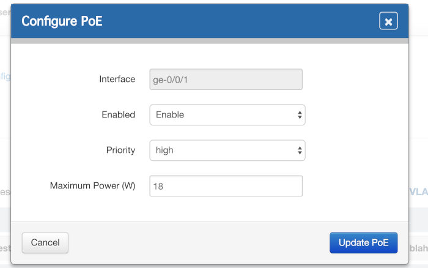Click the Priority field label
The image size is (428, 268).
pos(120,150)
